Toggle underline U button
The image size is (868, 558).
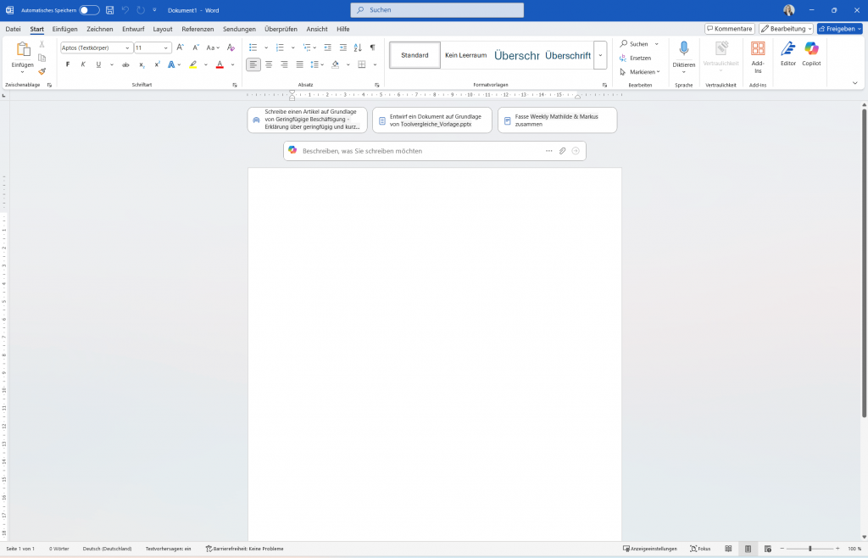[98, 64]
